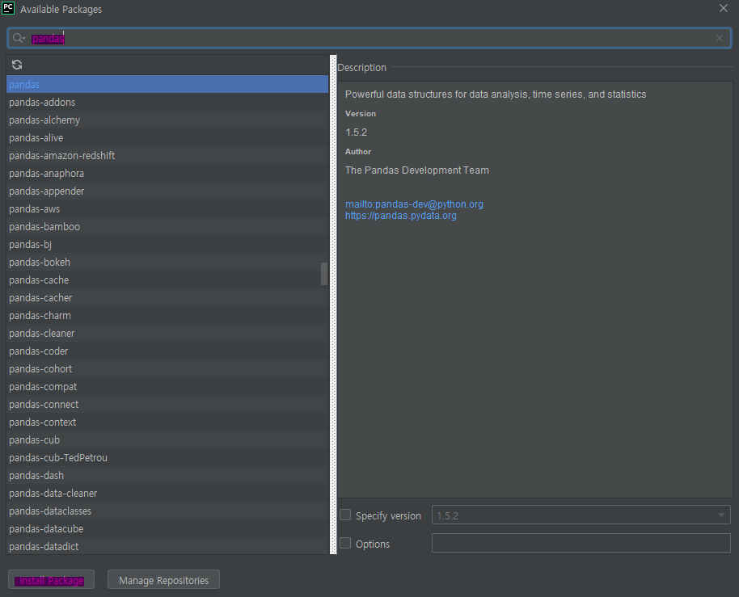Click The Pandas Development Team author text
This screenshot has width=739, height=597.
tap(416, 170)
